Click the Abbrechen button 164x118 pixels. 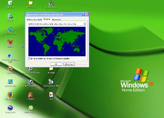click(x=69, y=64)
